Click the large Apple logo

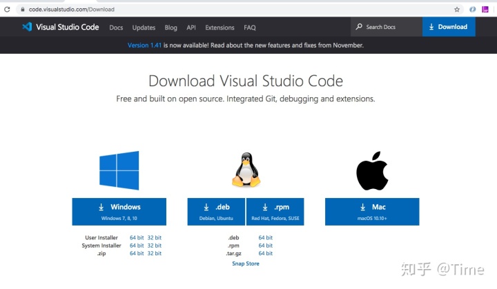coord(372,170)
